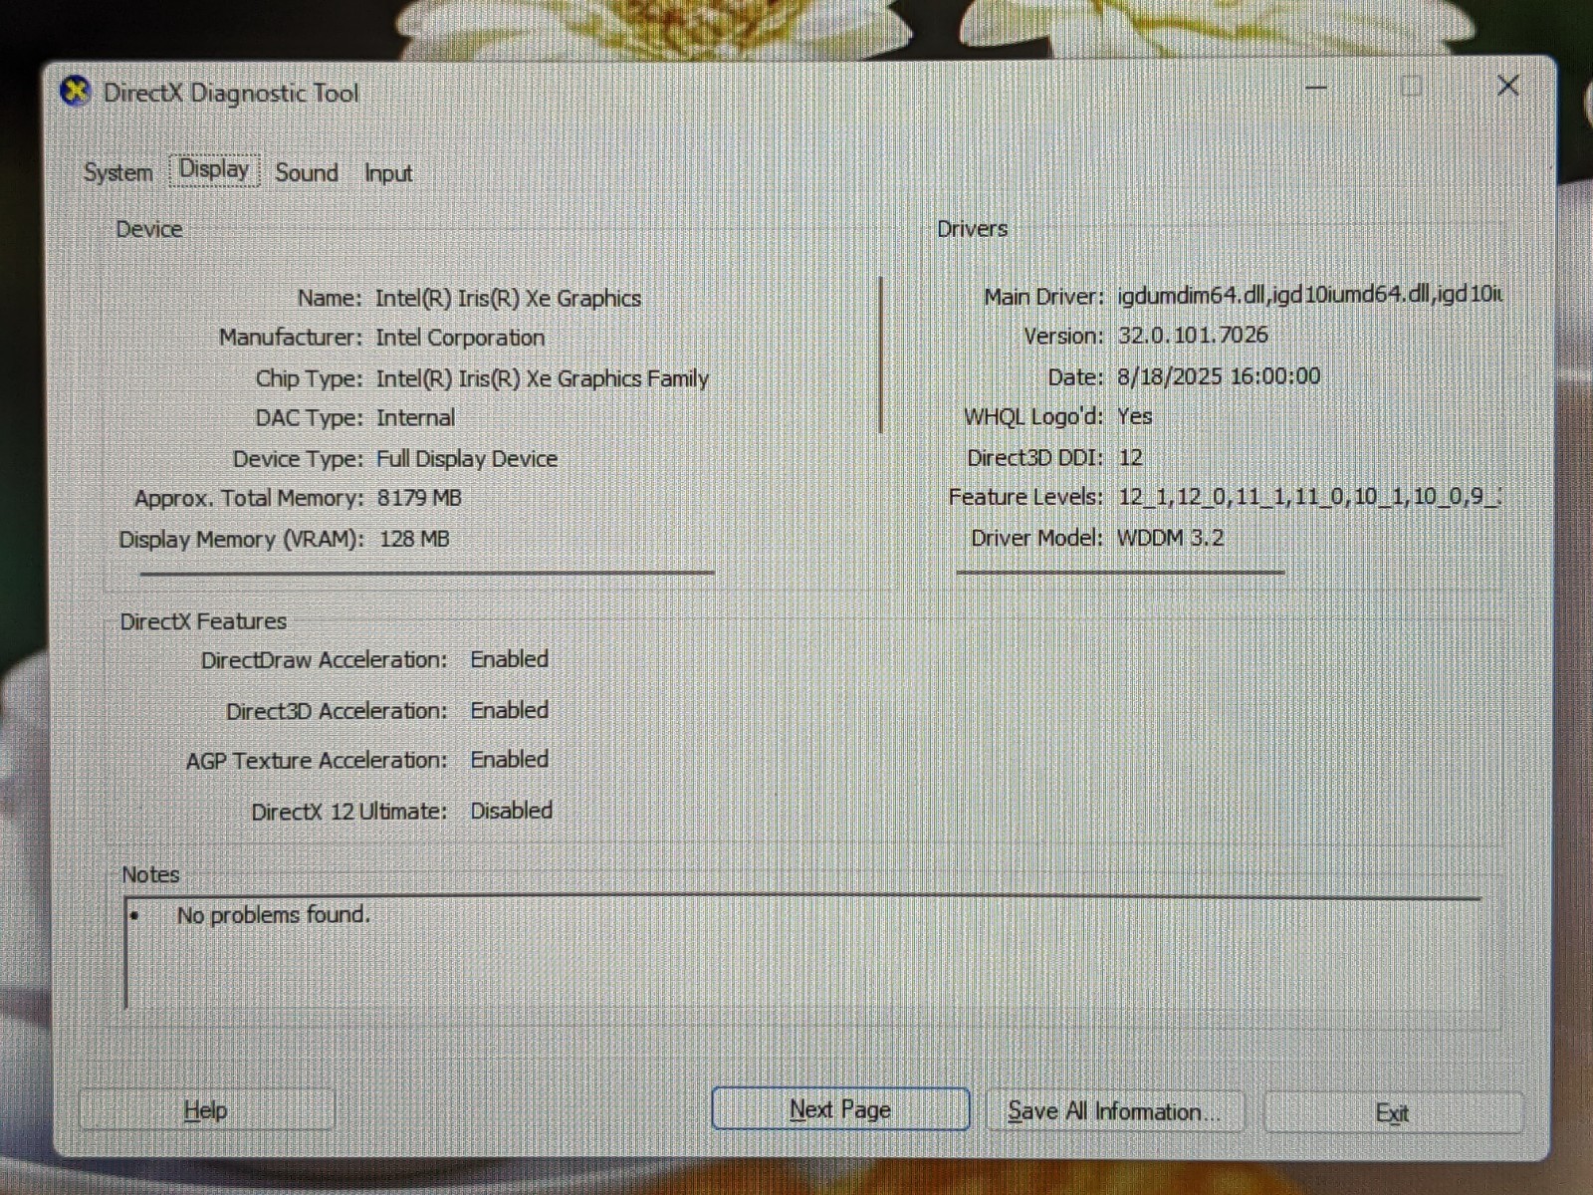The image size is (1593, 1195).
Task: Switch to the System tab
Action: pyautogui.click(x=117, y=172)
